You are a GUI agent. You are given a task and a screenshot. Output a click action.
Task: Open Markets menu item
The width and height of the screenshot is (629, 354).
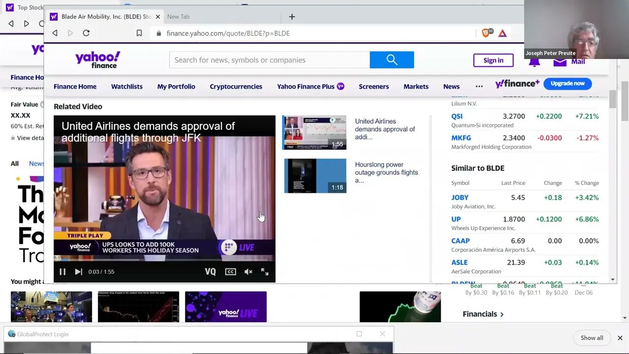tap(416, 87)
